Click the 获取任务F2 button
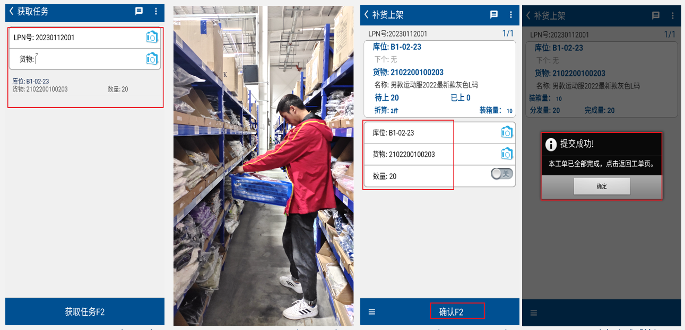The width and height of the screenshot is (685, 330). coord(85,312)
